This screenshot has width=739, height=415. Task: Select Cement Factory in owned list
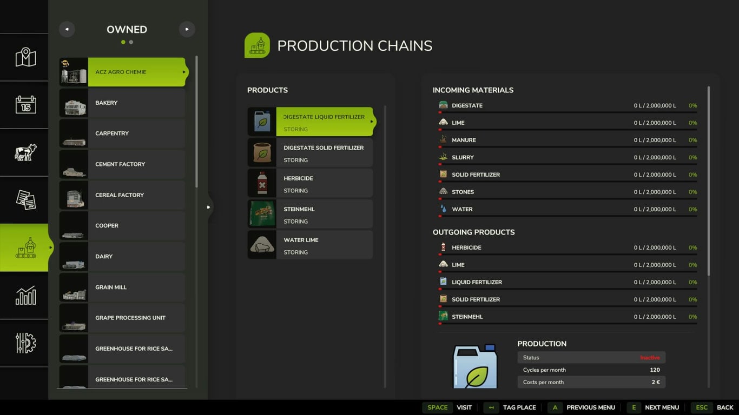click(x=122, y=164)
